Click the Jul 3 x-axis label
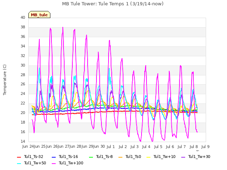The height and width of the screenshot is (170, 227). pos(134,147)
